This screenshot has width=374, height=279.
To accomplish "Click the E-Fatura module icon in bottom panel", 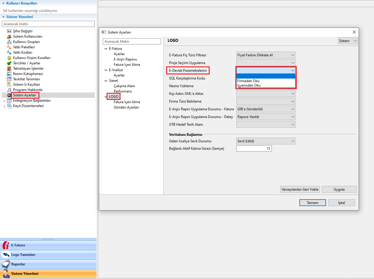I will point(5,245).
